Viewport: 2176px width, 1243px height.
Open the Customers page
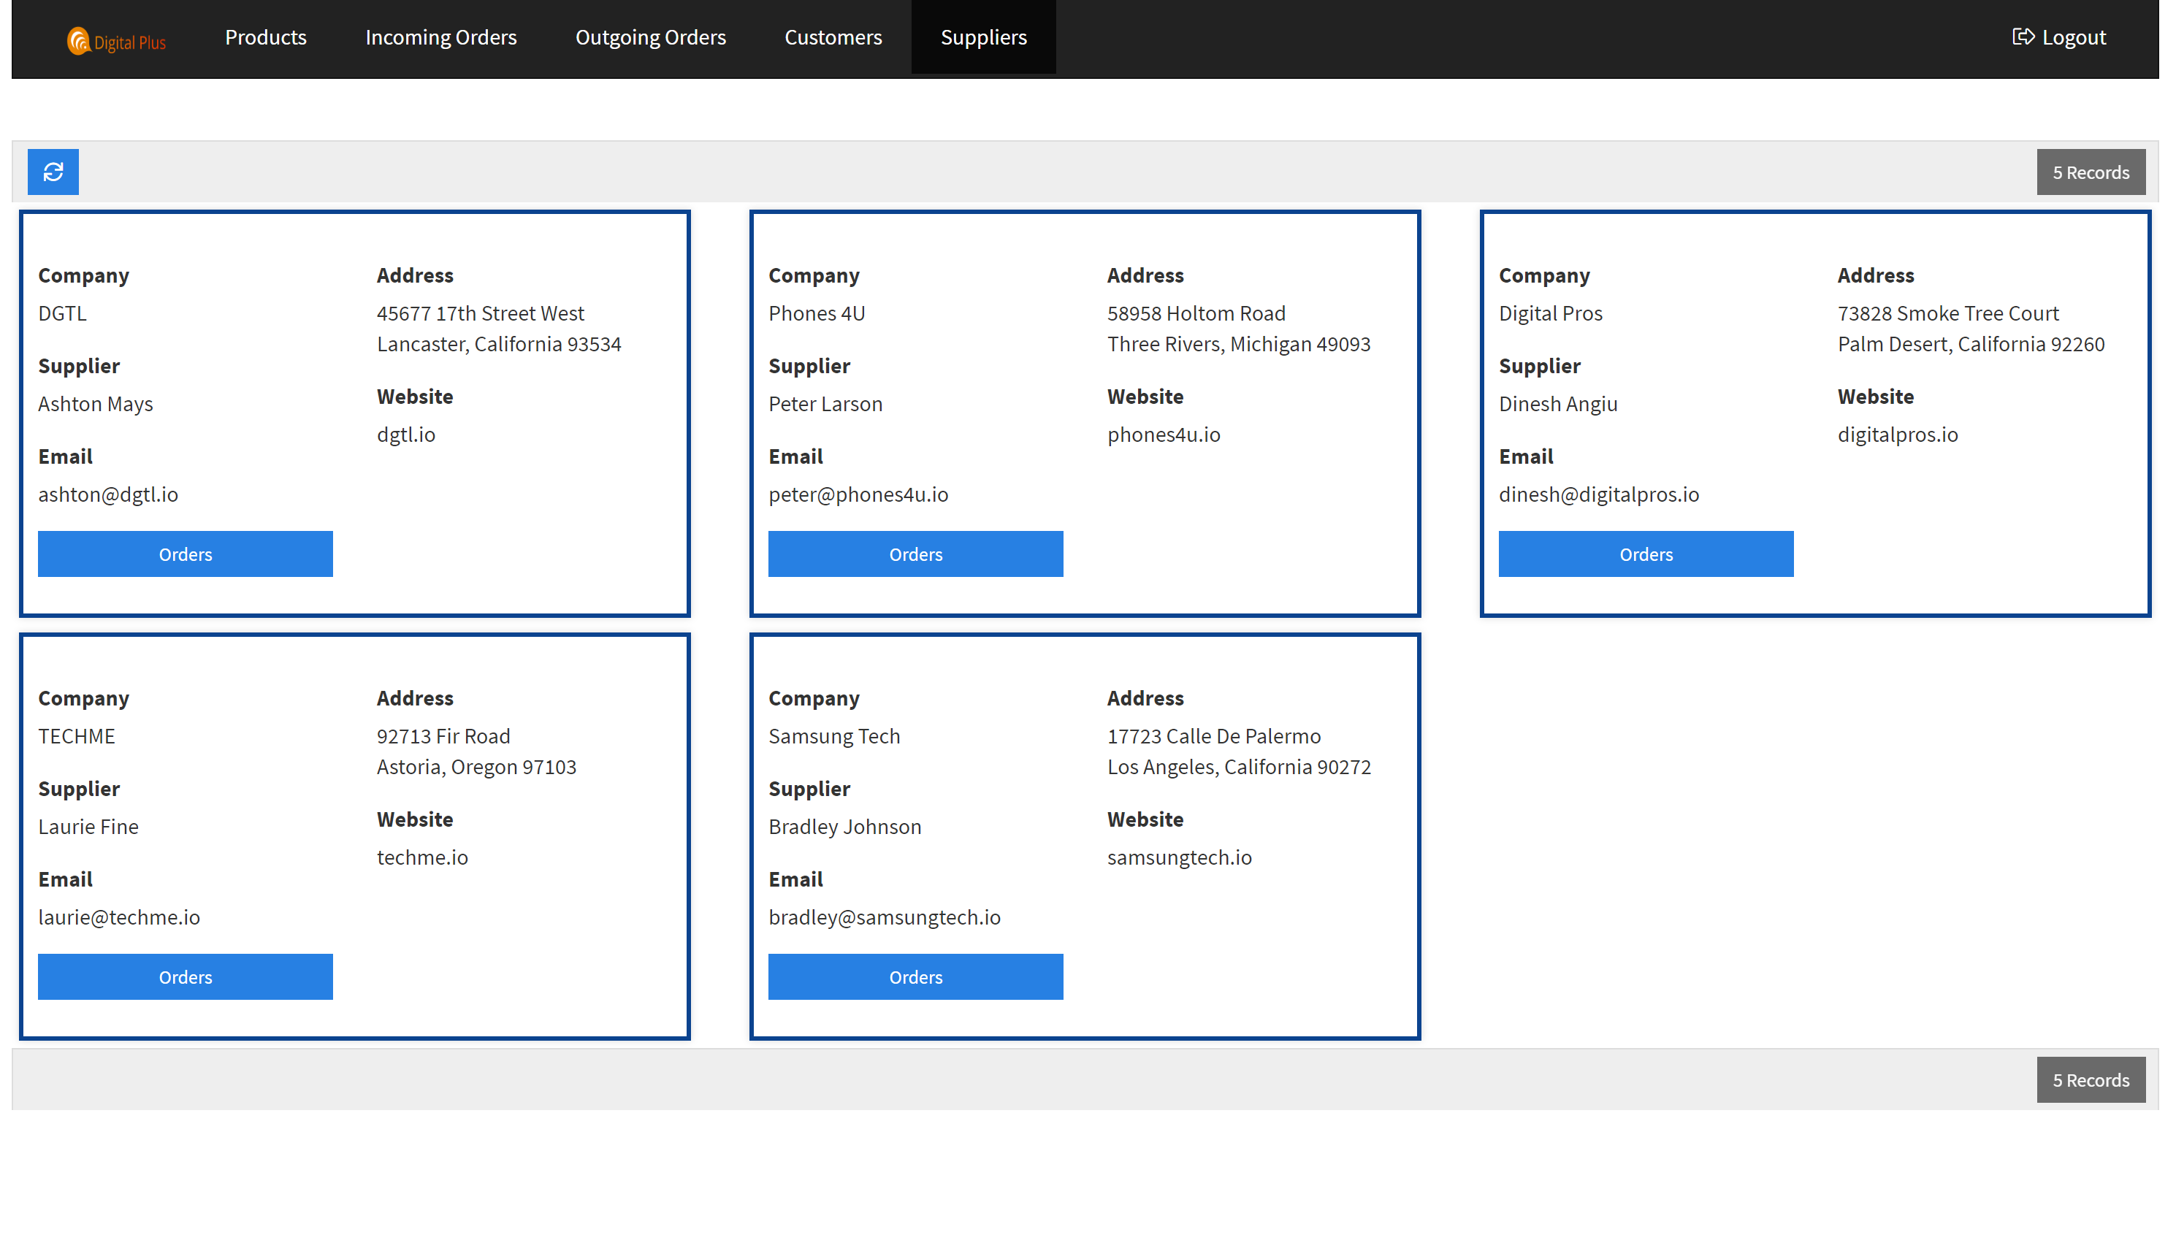pos(832,37)
